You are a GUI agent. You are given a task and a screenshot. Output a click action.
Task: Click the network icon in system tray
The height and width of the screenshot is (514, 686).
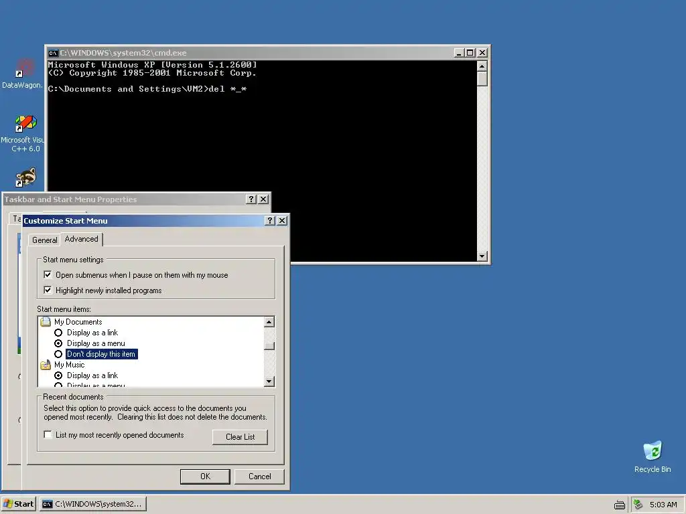point(638,505)
